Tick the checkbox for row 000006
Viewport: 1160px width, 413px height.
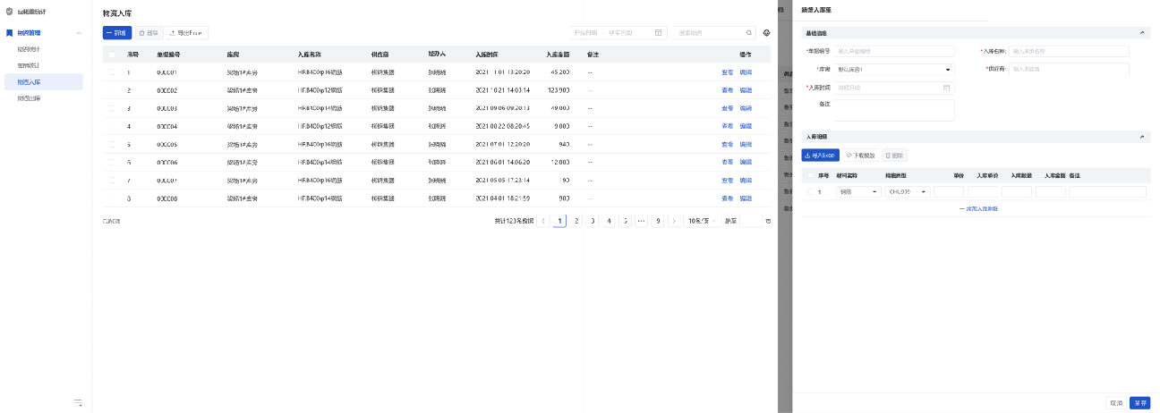[112, 162]
